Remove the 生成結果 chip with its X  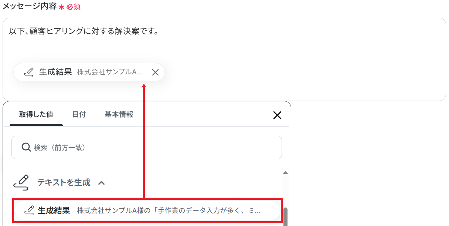pos(156,72)
